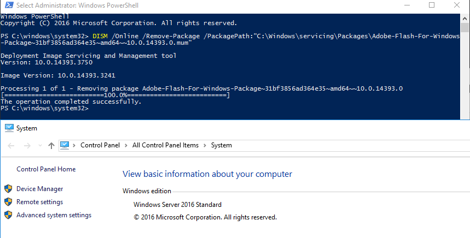Image resolution: width=470 pixels, height=238 pixels.
Task: Click 'View basic information about your computer' heading
Action: 207,174
